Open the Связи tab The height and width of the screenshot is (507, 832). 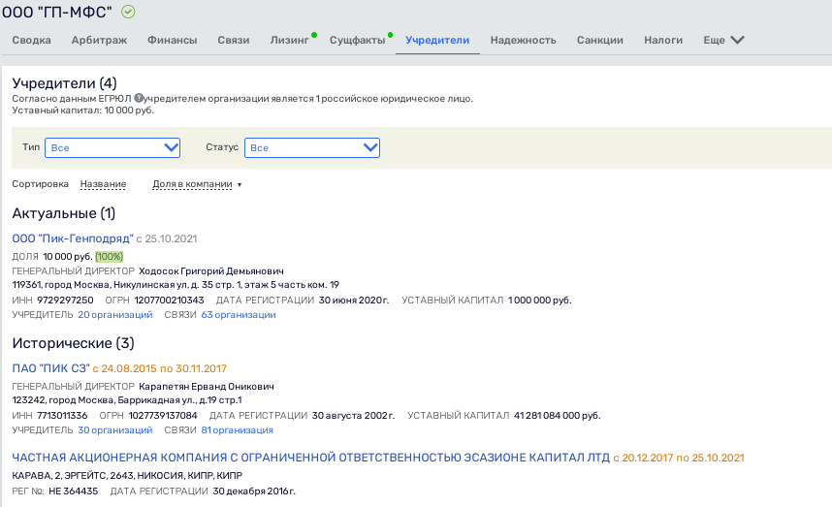[234, 40]
